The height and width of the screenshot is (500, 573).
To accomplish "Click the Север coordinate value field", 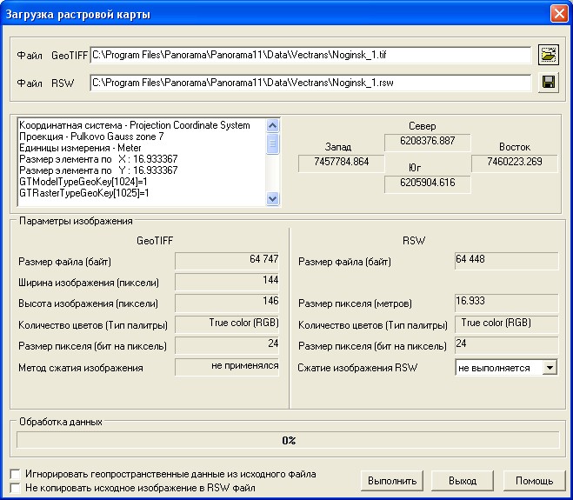I will point(435,141).
